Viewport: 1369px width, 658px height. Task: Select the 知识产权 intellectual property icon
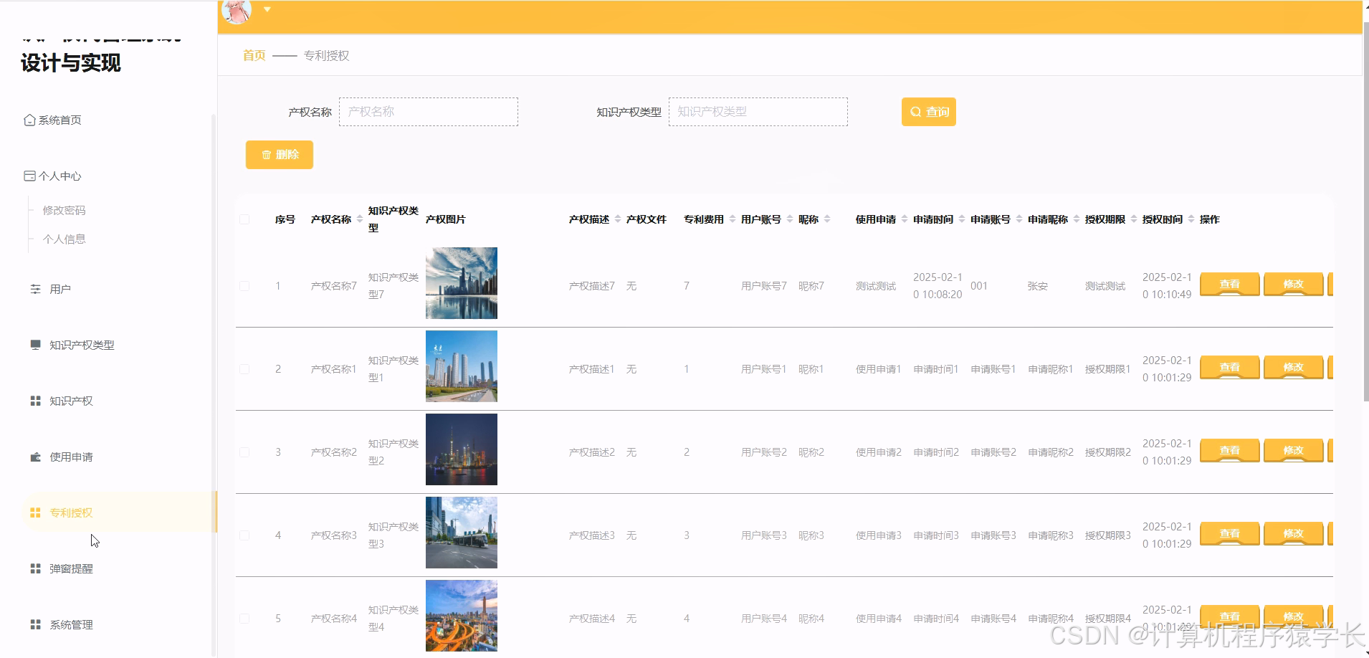coord(35,401)
